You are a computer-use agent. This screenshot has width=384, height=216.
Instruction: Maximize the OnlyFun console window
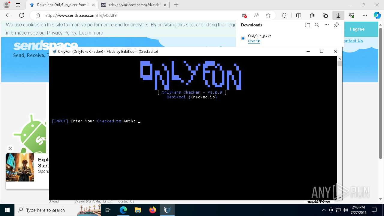pos(322,51)
